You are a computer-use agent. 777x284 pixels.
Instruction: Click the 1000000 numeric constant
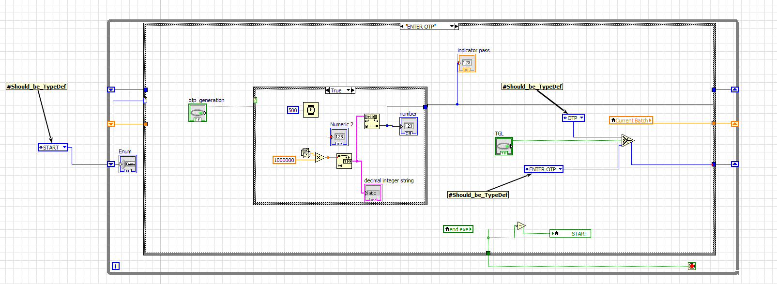tap(284, 160)
